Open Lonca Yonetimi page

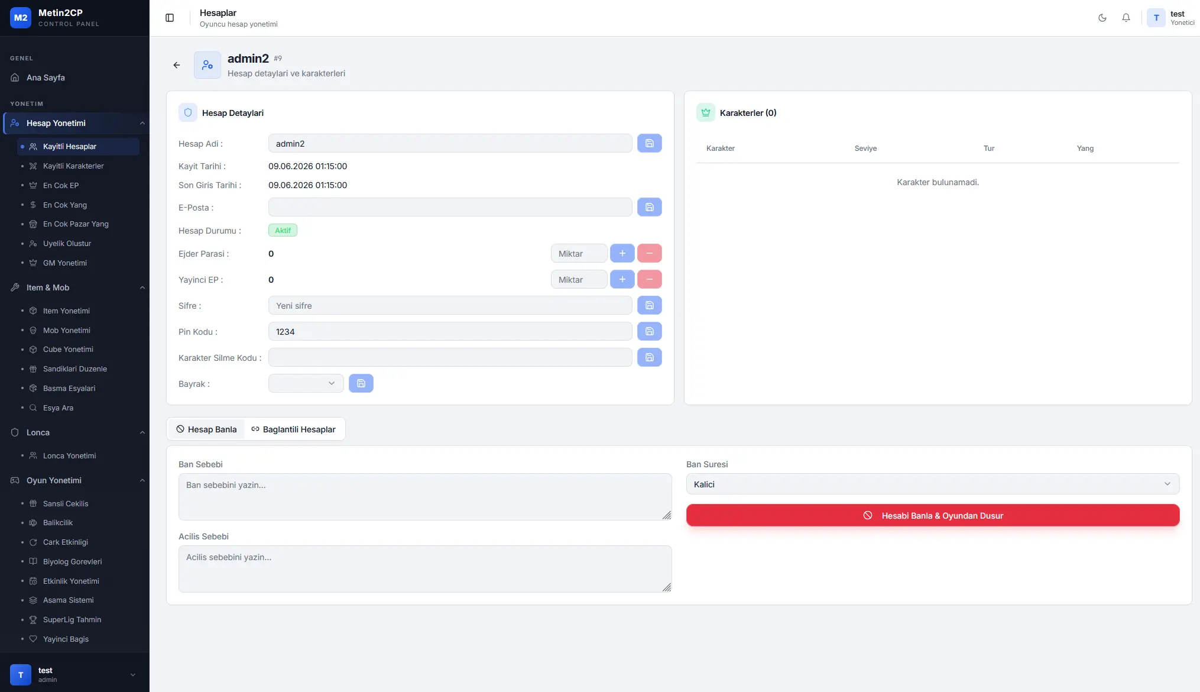78,455
